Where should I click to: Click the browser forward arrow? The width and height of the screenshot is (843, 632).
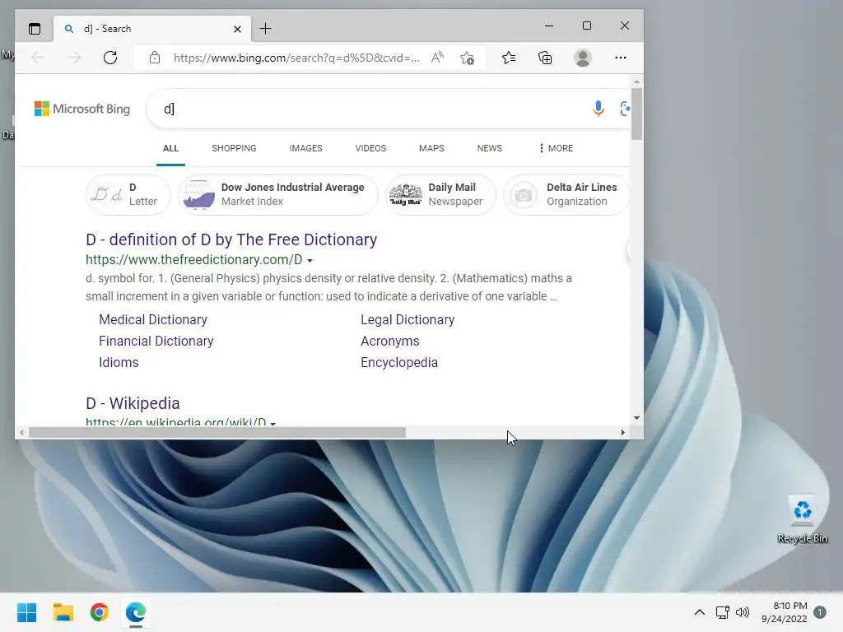point(73,58)
